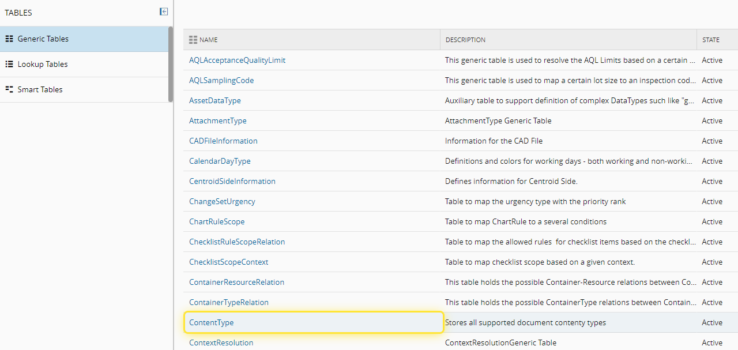Viewport: 738px width, 350px height.
Task: Open CADFileInformation table
Action: (x=223, y=141)
